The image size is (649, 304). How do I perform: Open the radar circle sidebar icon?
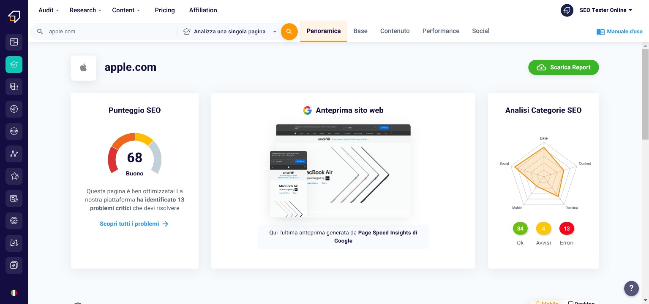point(14,109)
